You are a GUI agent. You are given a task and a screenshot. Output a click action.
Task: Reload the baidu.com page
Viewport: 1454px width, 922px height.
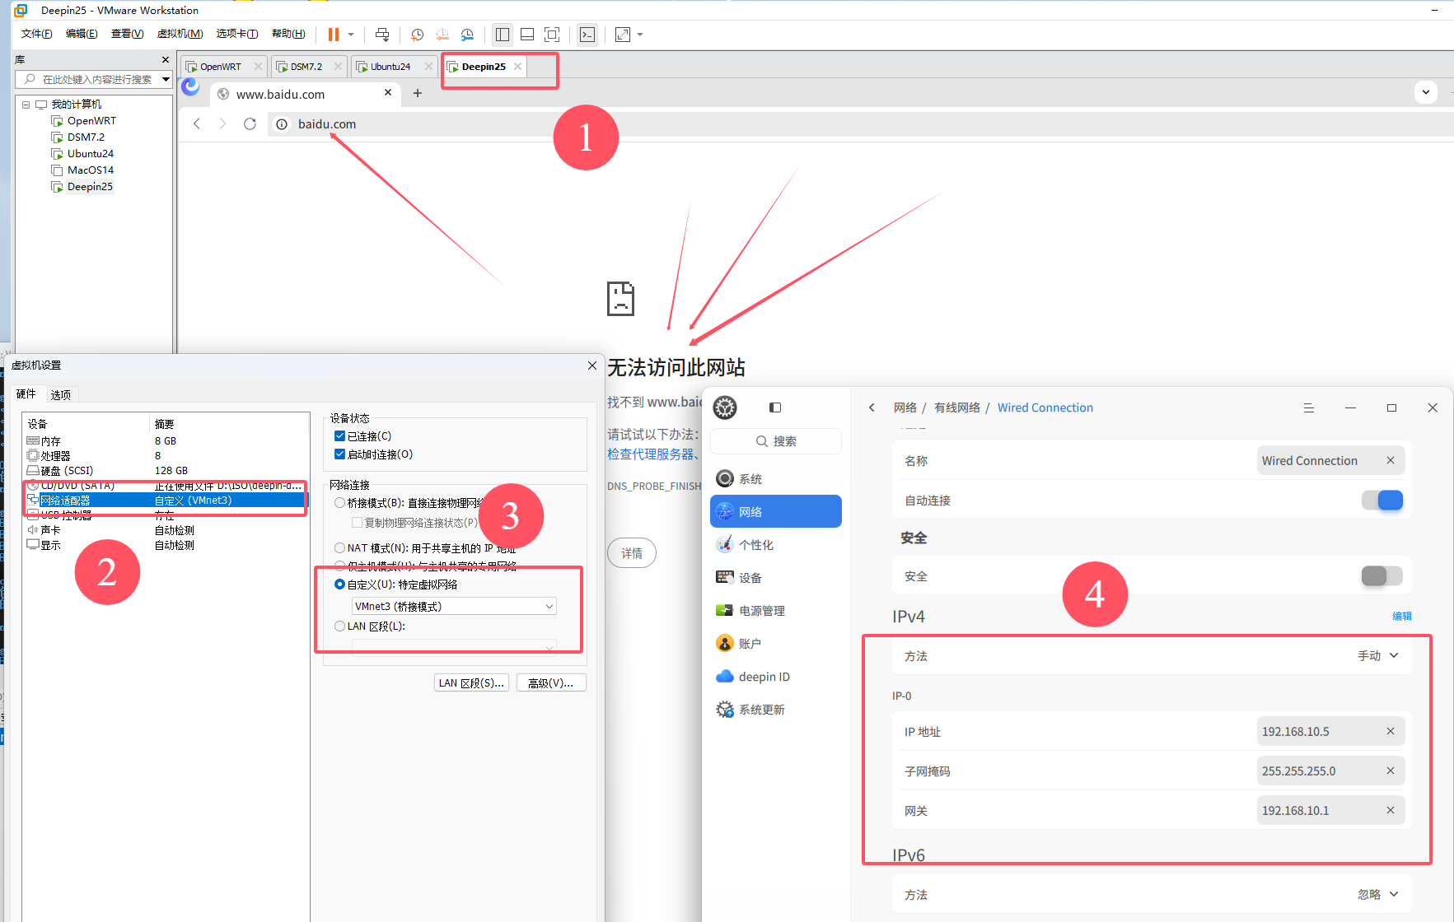click(250, 123)
